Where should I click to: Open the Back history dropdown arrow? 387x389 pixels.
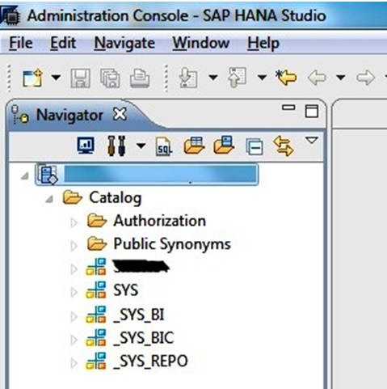click(x=341, y=78)
